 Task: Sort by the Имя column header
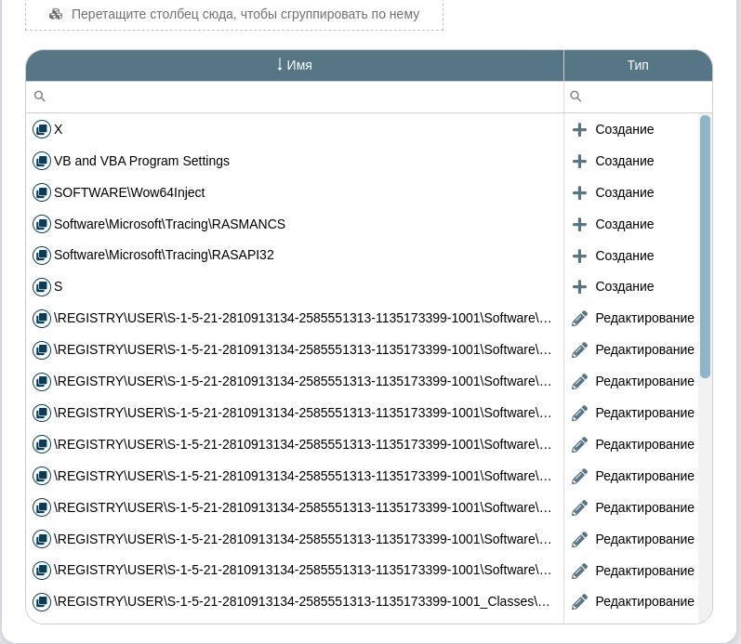pyautogui.click(x=298, y=65)
